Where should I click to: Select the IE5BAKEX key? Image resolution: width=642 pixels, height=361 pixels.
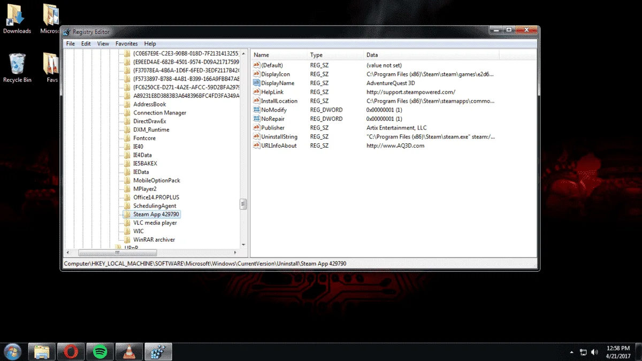coord(145,163)
